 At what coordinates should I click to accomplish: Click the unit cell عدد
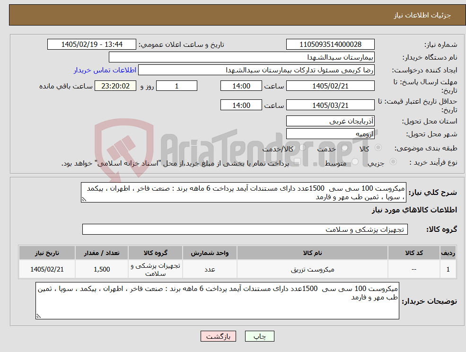click(x=210, y=269)
